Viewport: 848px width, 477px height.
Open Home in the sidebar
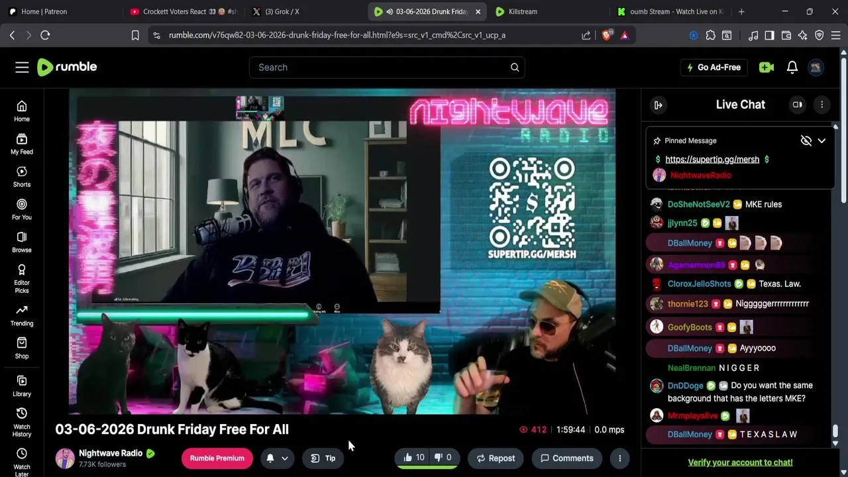(22, 111)
